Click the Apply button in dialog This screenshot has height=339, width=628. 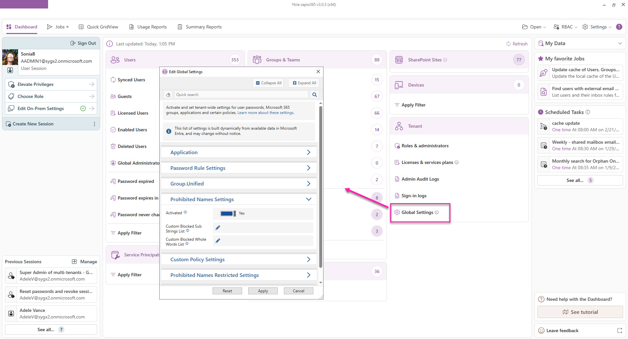click(x=263, y=291)
